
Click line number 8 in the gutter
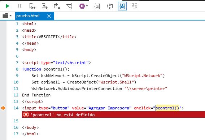[17, 69]
